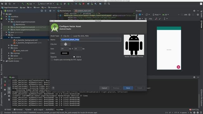Click the Profile app gauge icon
Image resolution: width=203 pixels, height=114 pixels.
coord(76,4)
